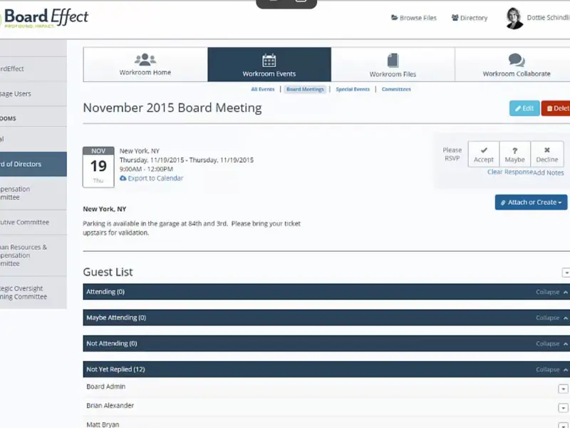570x428 pixels.
Task: Click the Workroom Events calendar icon
Action: (269, 60)
